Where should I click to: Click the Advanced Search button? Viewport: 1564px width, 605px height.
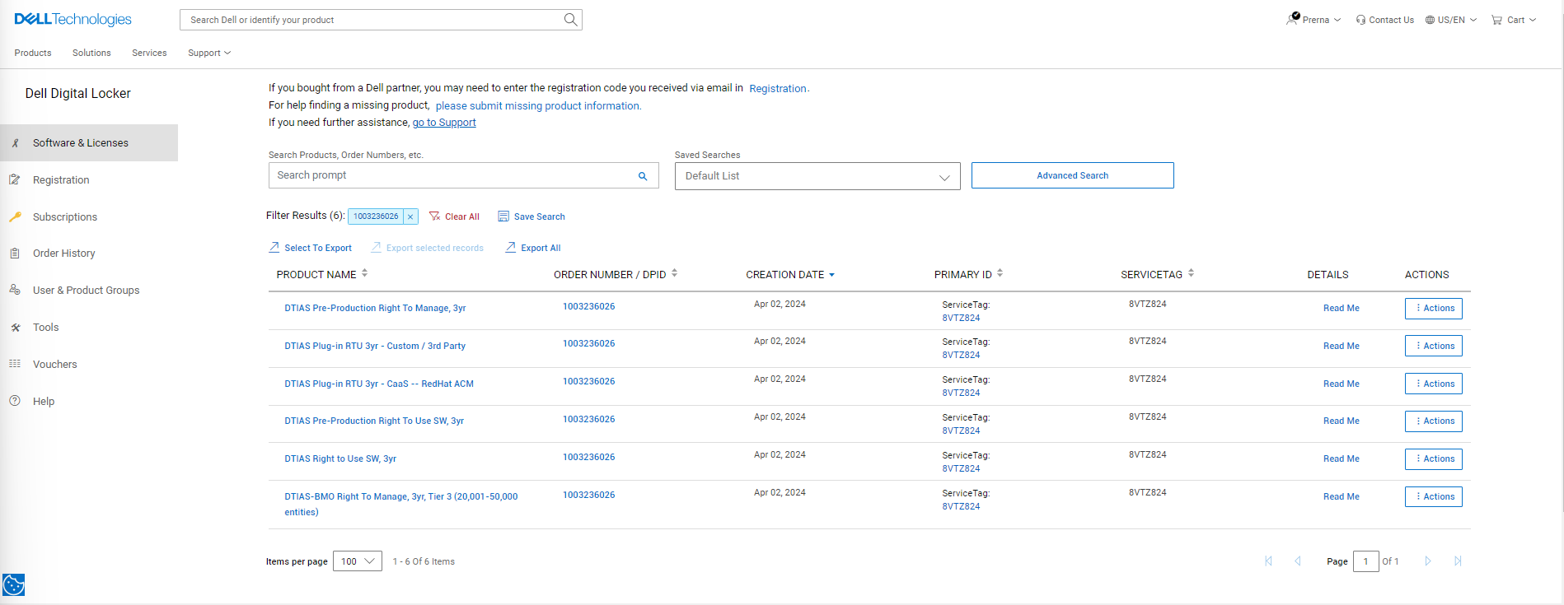[x=1072, y=175]
